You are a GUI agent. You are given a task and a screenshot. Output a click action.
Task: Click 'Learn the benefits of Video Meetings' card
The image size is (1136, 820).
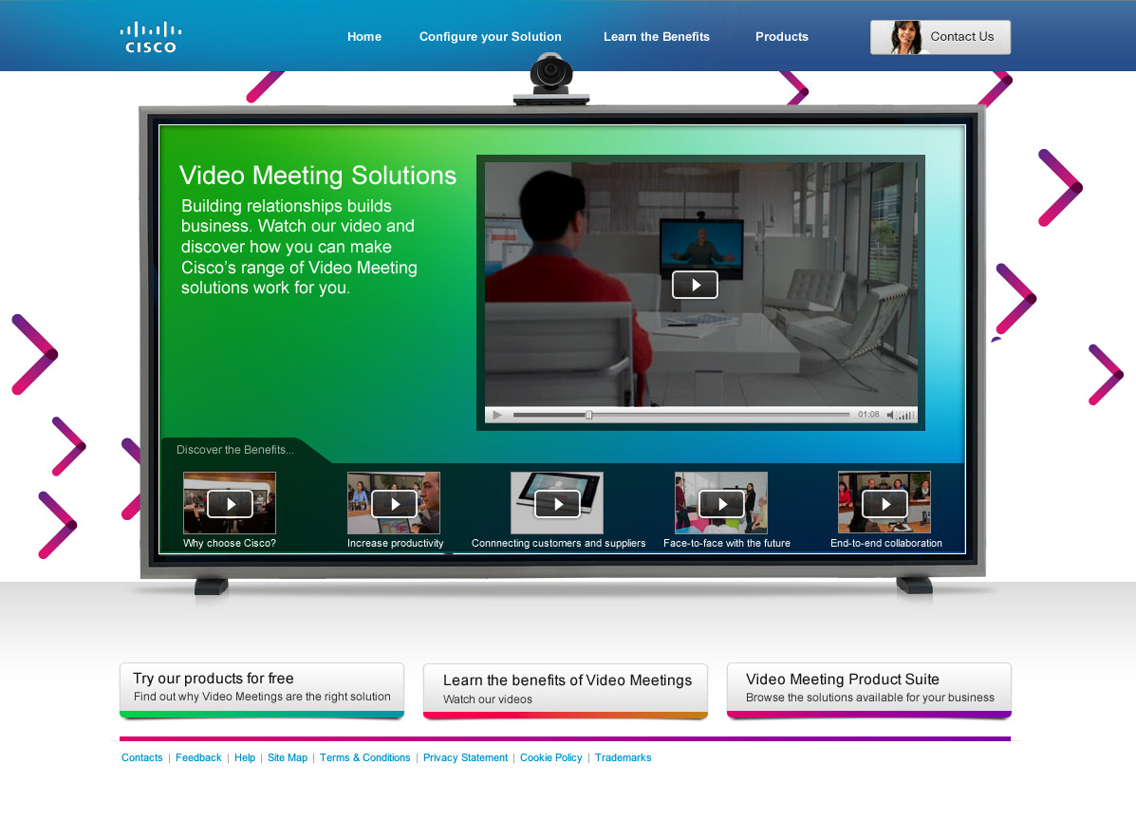click(565, 691)
